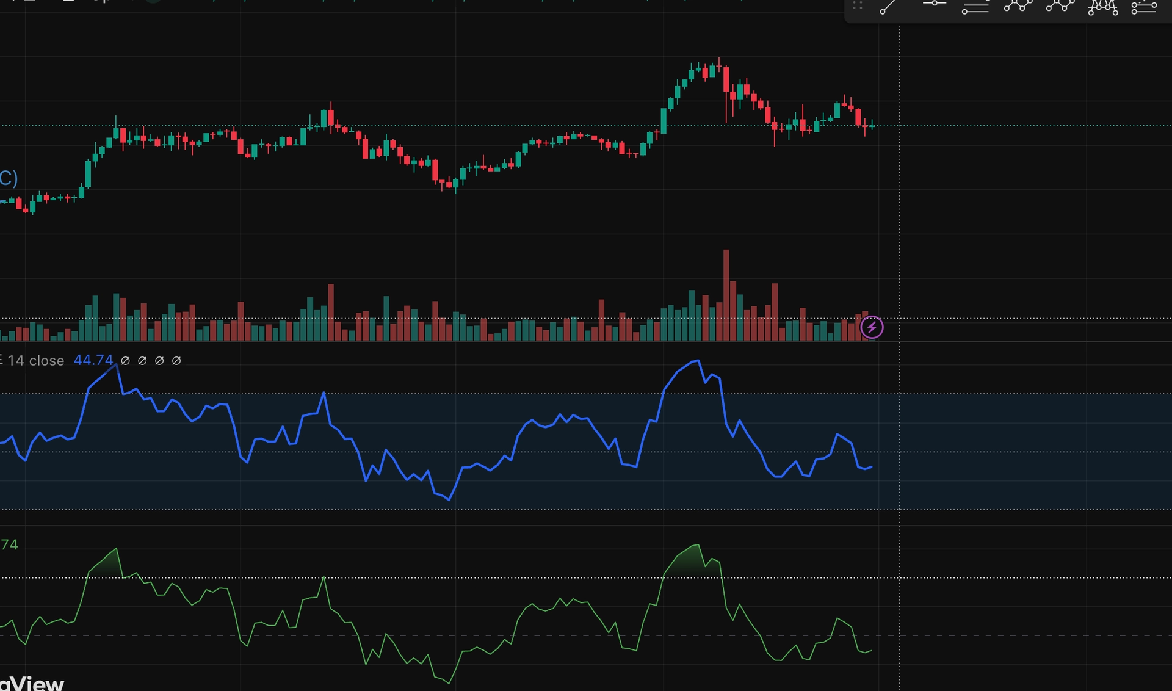Click the RSI '14 close' legend label
Image resolution: width=1172 pixels, height=691 pixels.
[35, 361]
